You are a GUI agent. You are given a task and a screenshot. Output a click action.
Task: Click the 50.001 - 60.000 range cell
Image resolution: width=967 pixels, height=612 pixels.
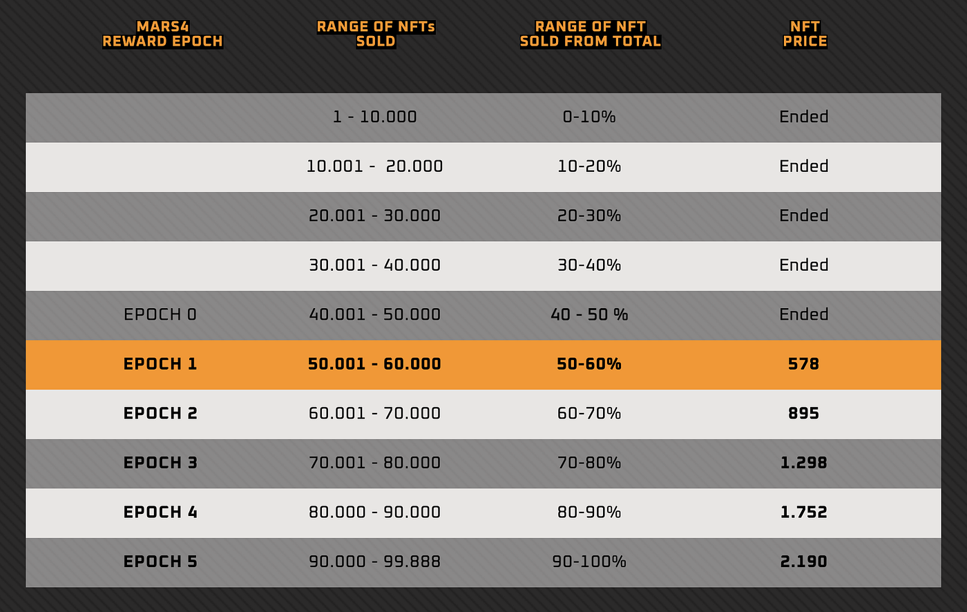click(374, 364)
